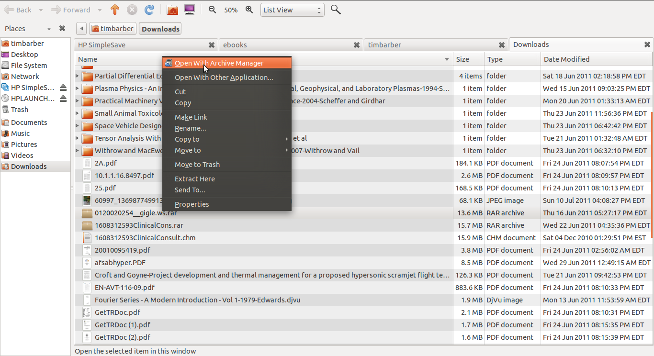Zoom in with the plus magnifier
654x356 pixels.
pos(248,10)
